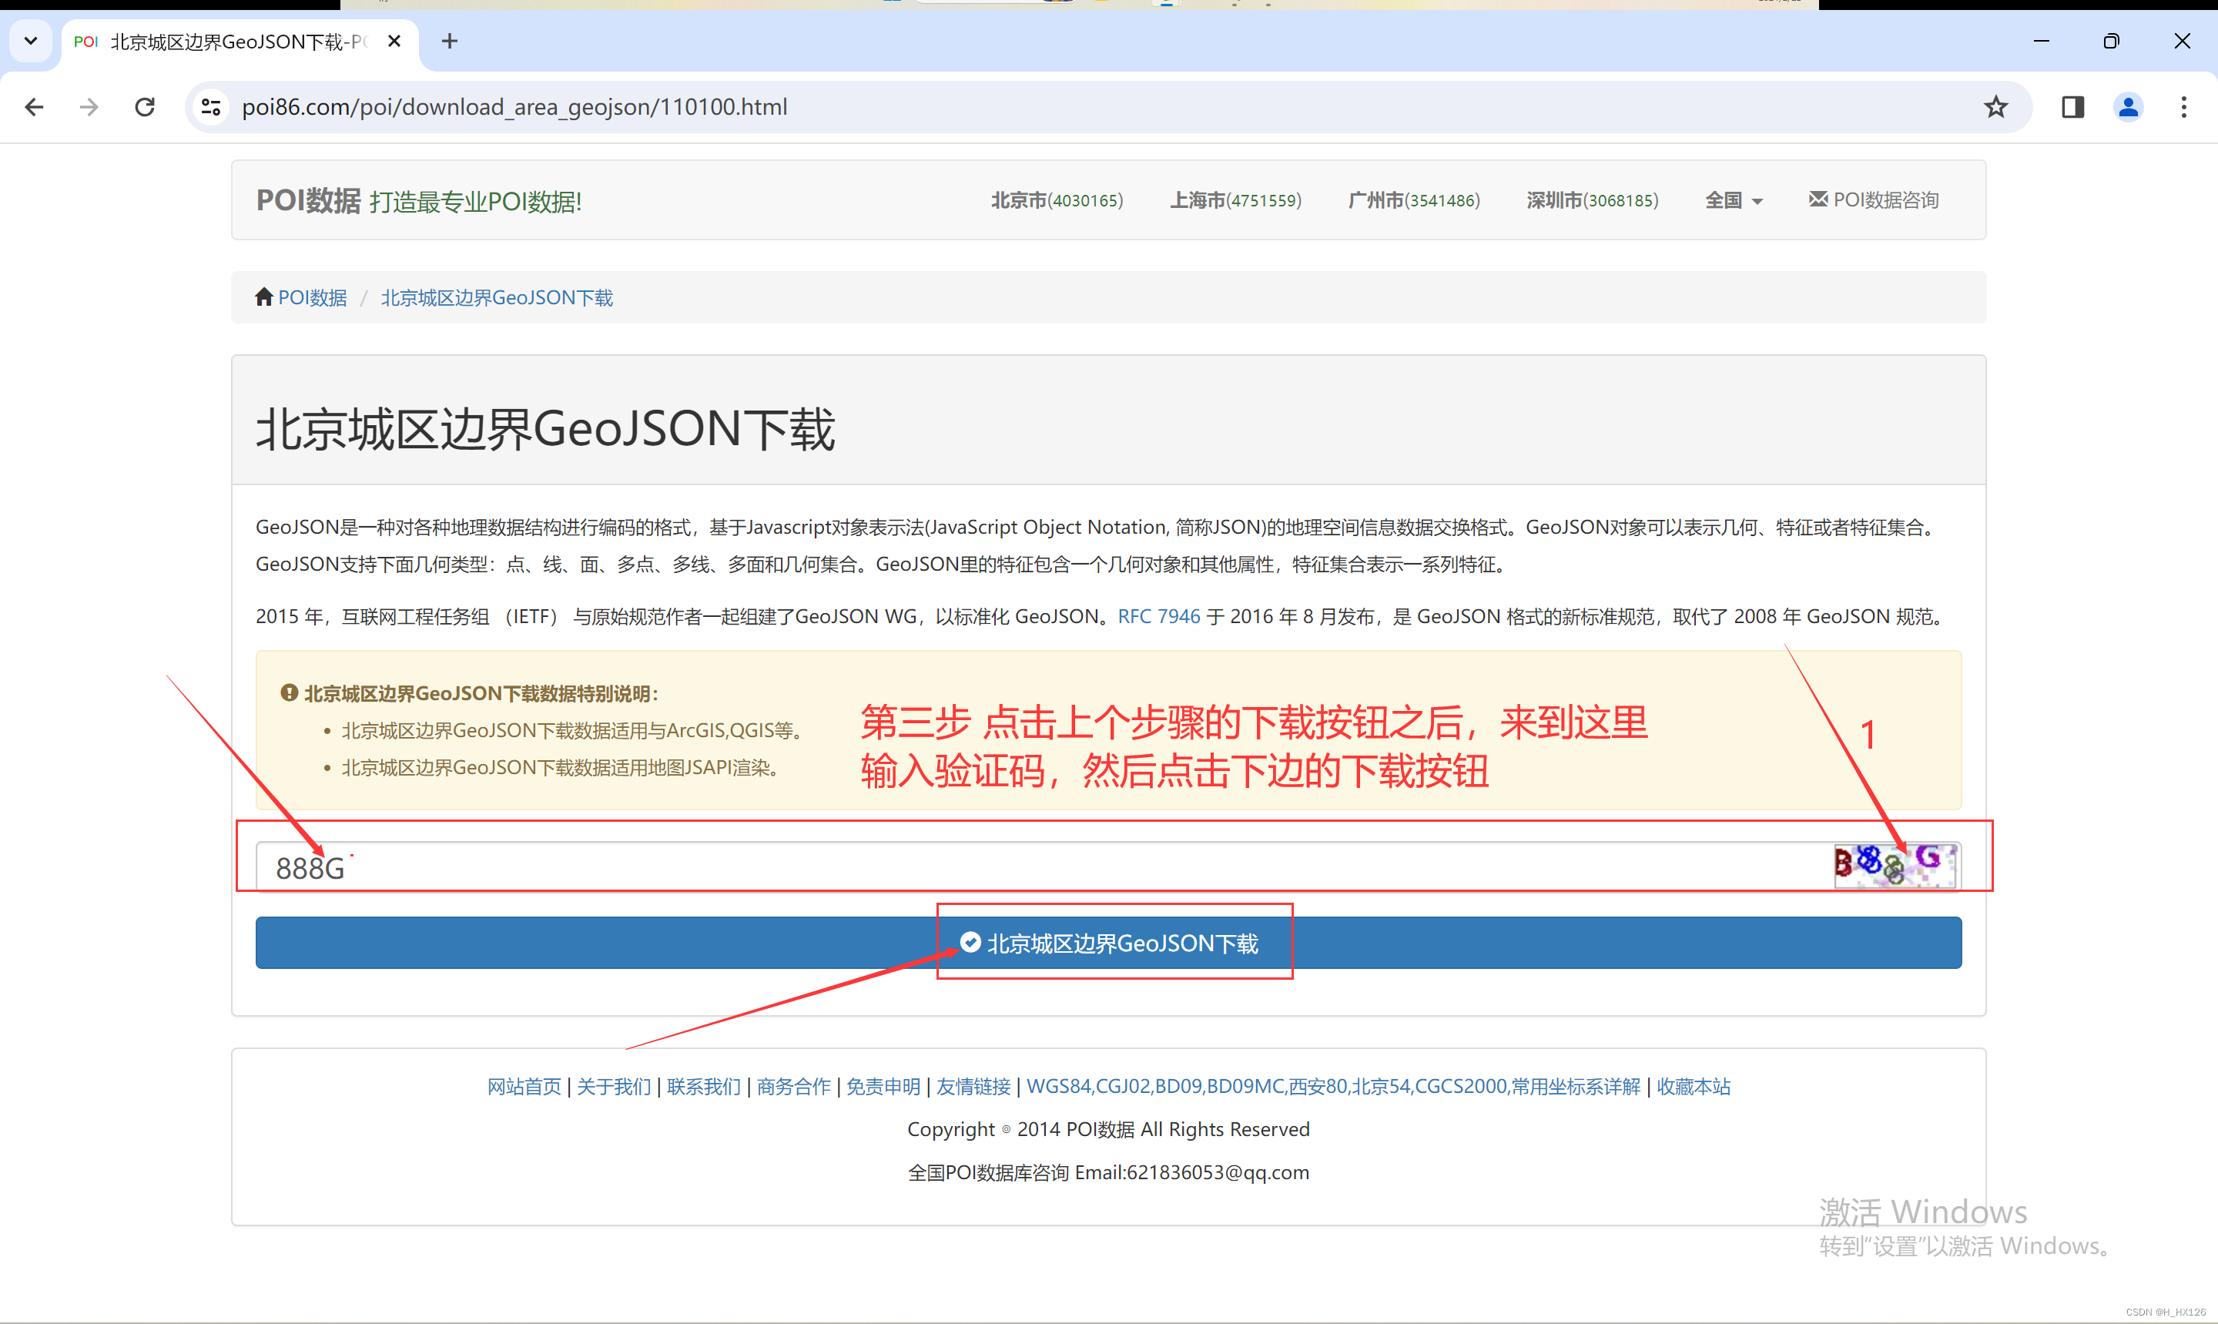Screen dimensions: 2218x1324
Task: Select 上海市(4751559) in the navbar
Action: [x=1235, y=201]
